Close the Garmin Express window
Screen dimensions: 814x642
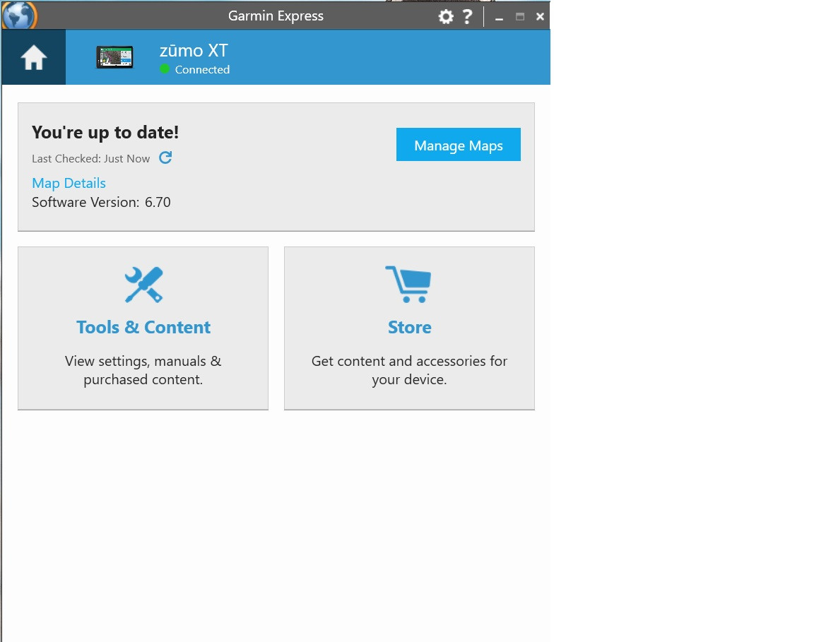coord(540,17)
